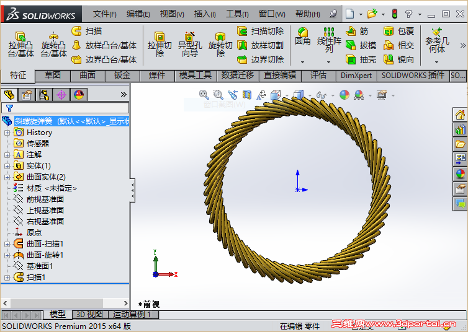Click the Revolved Cut (旋转切除) tool
Image resolution: width=468 pixels, height=332 pixels.
[220, 45]
